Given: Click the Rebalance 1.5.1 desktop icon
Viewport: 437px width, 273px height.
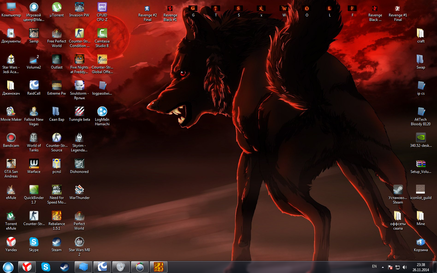Looking at the screenshot, I should pos(57,221).
